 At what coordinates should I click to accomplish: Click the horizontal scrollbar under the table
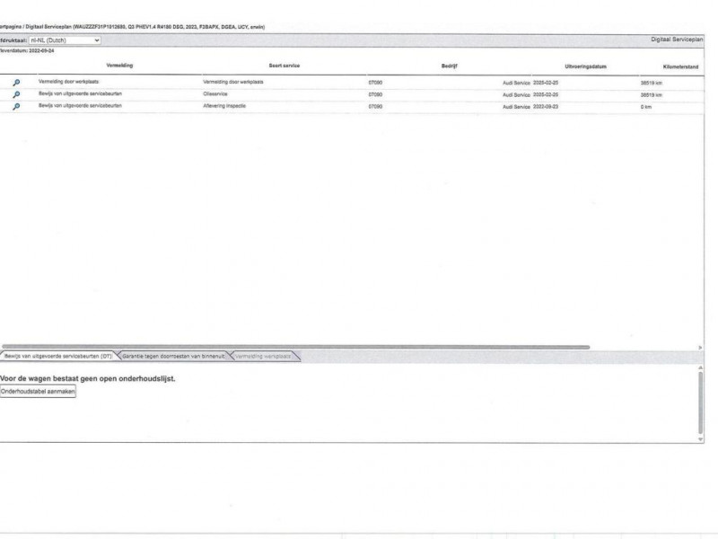click(x=296, y=347)
